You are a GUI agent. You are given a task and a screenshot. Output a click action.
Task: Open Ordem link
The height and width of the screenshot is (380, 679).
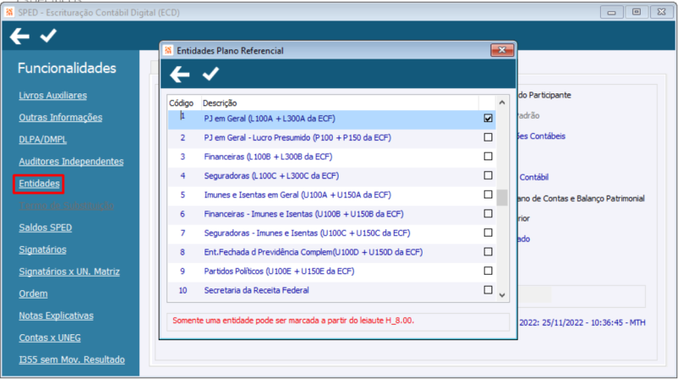(x=33, y=293)
